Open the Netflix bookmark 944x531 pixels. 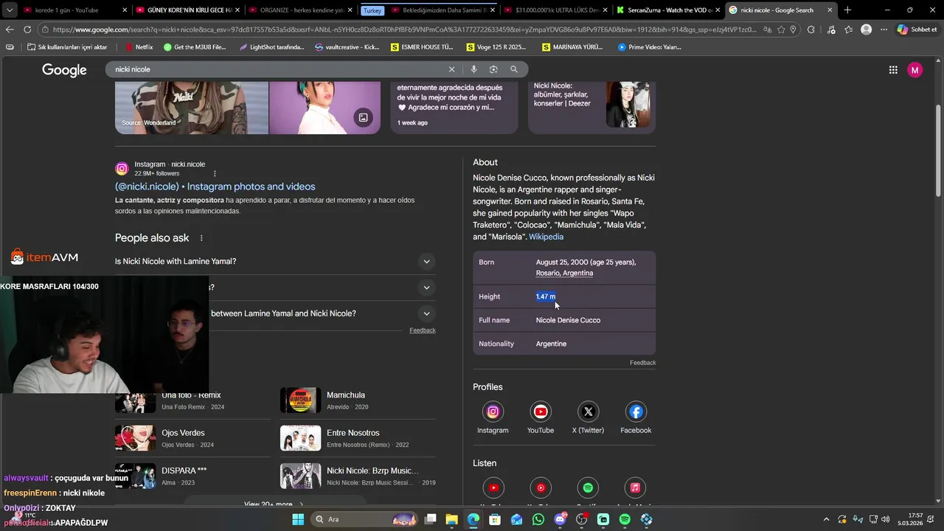click(x=139, y=46)
